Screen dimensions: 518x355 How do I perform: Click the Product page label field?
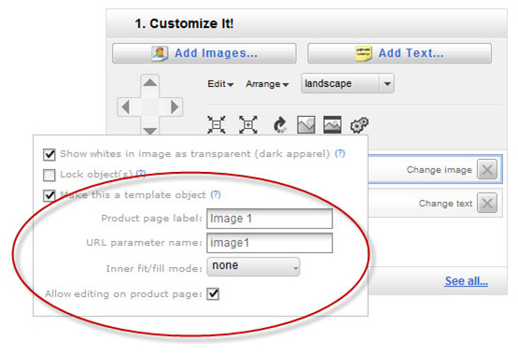pos(270,219)
